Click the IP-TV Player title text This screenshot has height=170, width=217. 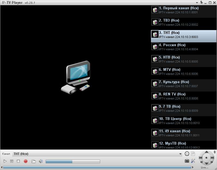[x=12, y=3]
